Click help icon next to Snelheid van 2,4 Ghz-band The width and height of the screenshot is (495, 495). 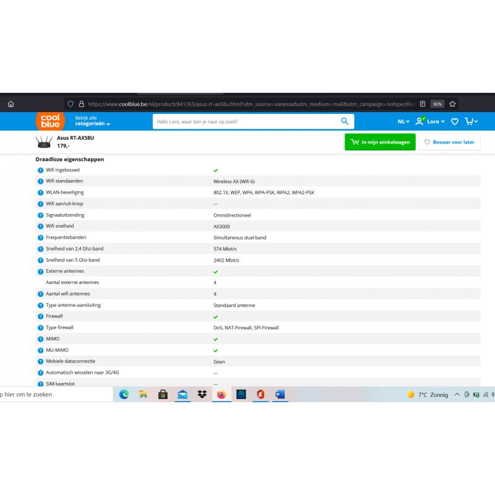[x=40, y=249]
